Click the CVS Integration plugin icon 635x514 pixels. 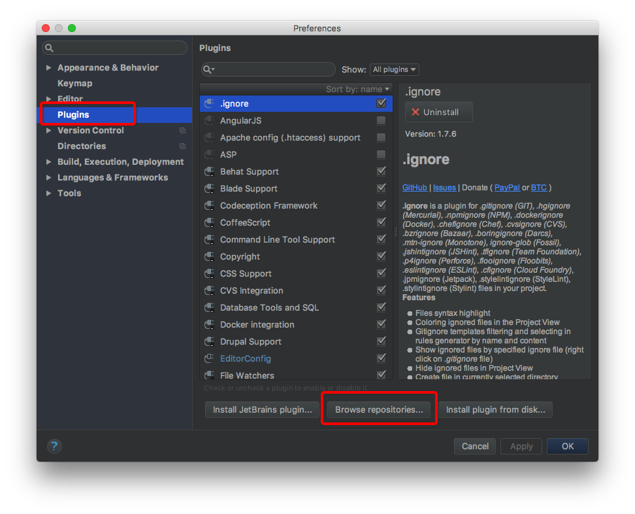(209, 290)
